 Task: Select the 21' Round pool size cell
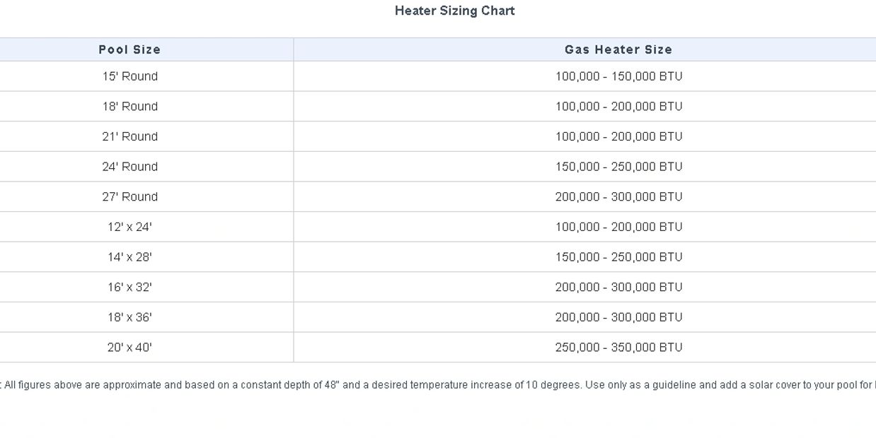tap(129, 136)
